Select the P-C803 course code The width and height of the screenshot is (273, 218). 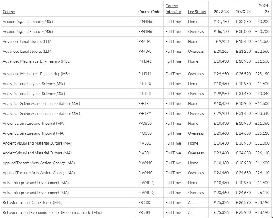[x=145, y=202]
